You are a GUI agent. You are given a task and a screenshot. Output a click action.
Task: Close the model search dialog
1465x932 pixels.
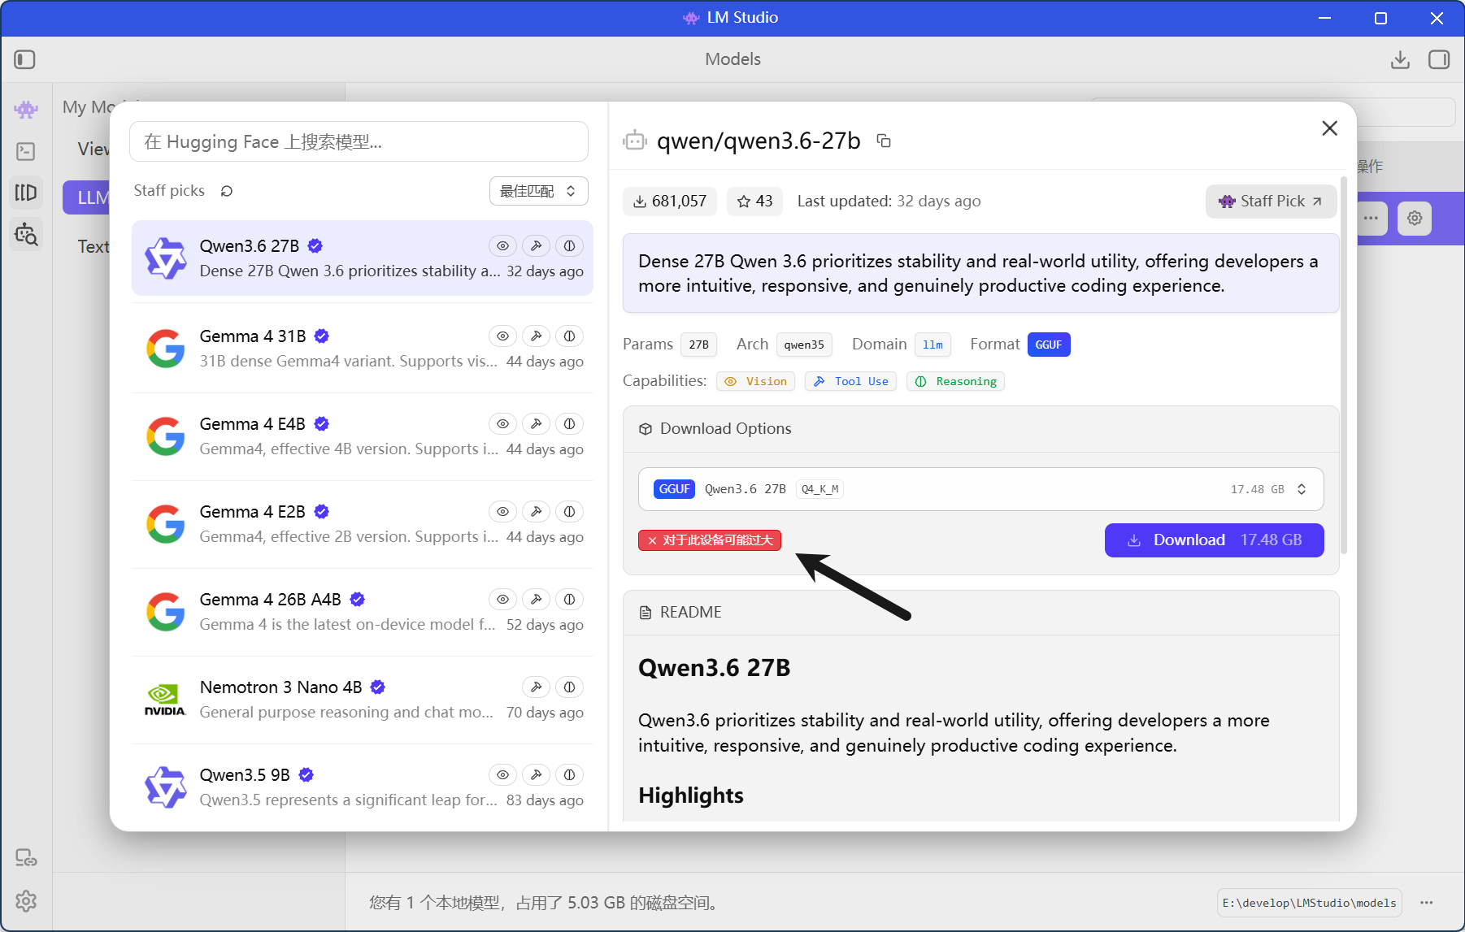click(1330, 128)
